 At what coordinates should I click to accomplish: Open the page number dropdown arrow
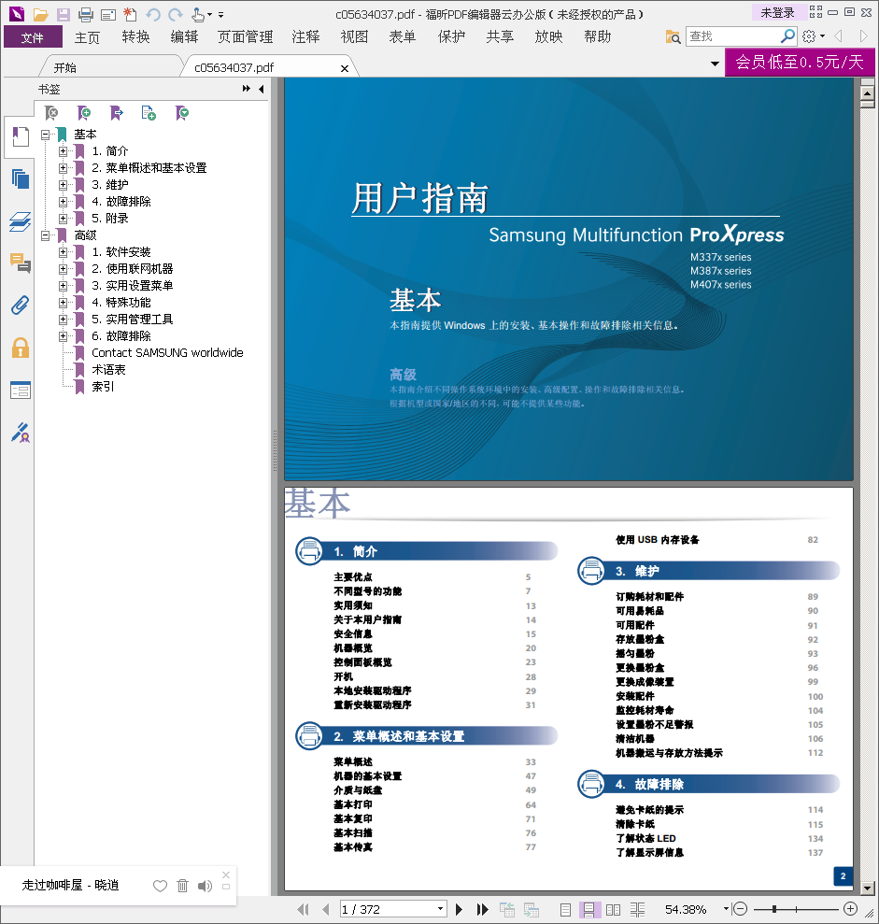click(440, 909)
